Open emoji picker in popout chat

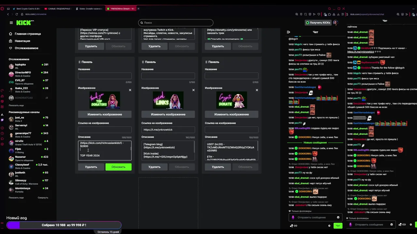coord(392,225)
